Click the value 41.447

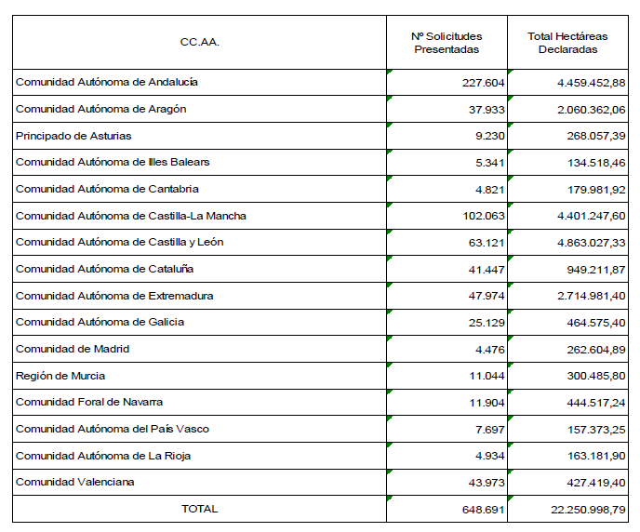(x=487, y=270)
